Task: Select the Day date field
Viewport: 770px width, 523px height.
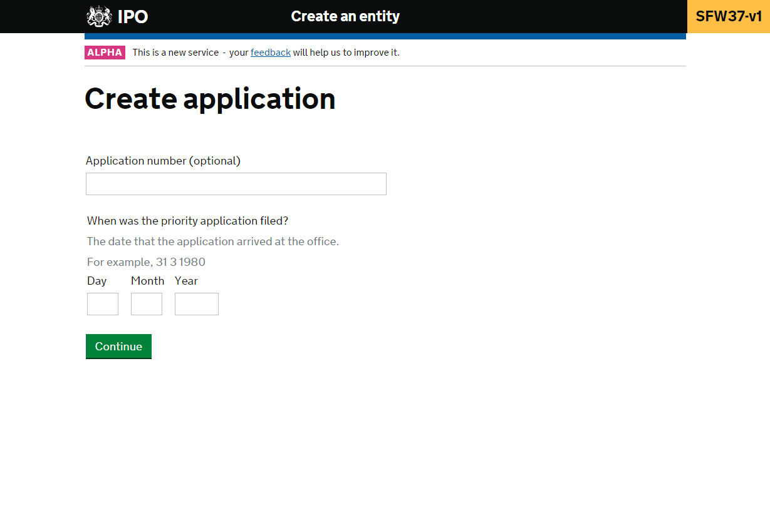Action: [102, 304]
